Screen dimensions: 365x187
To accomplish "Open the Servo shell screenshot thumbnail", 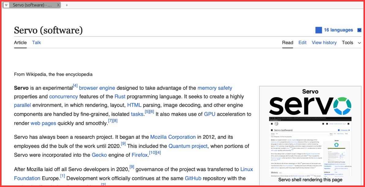I will coord(310,146).
